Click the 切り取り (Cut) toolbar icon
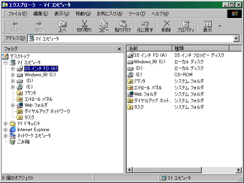244x183 pixels. (84, 26)
